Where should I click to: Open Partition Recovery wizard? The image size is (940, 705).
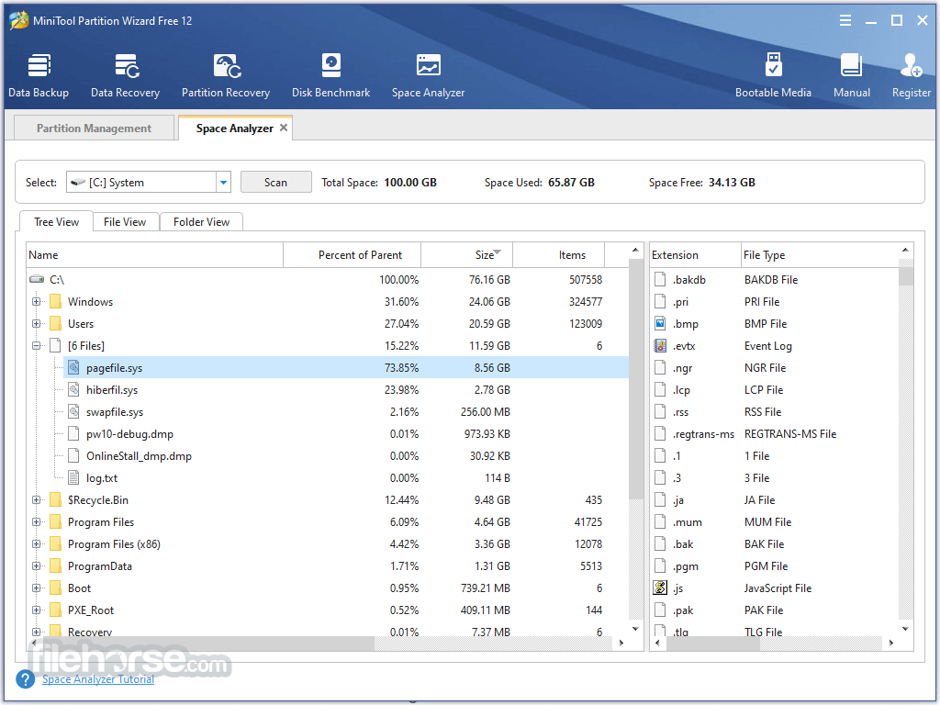coord(226,76)
